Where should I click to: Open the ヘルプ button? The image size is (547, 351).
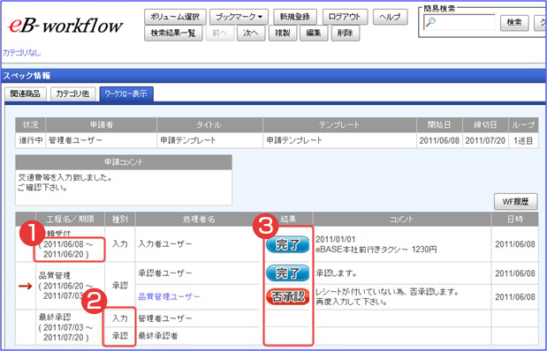tap(390, 17)
